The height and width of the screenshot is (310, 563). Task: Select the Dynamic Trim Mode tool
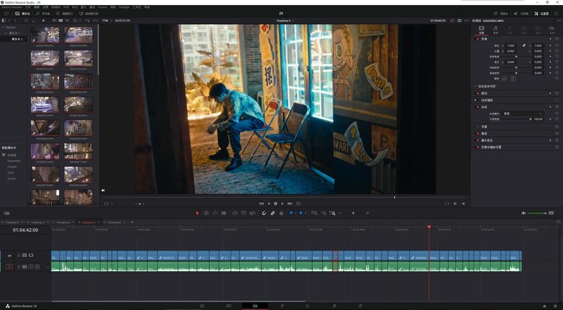(x=215, y=213)
